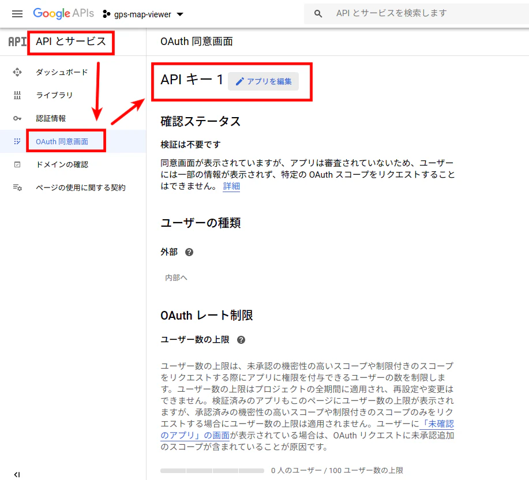This screenshot has height=480, width=529.
Task: Open the ドメインの確認 menu item
Action: point(62,164)
